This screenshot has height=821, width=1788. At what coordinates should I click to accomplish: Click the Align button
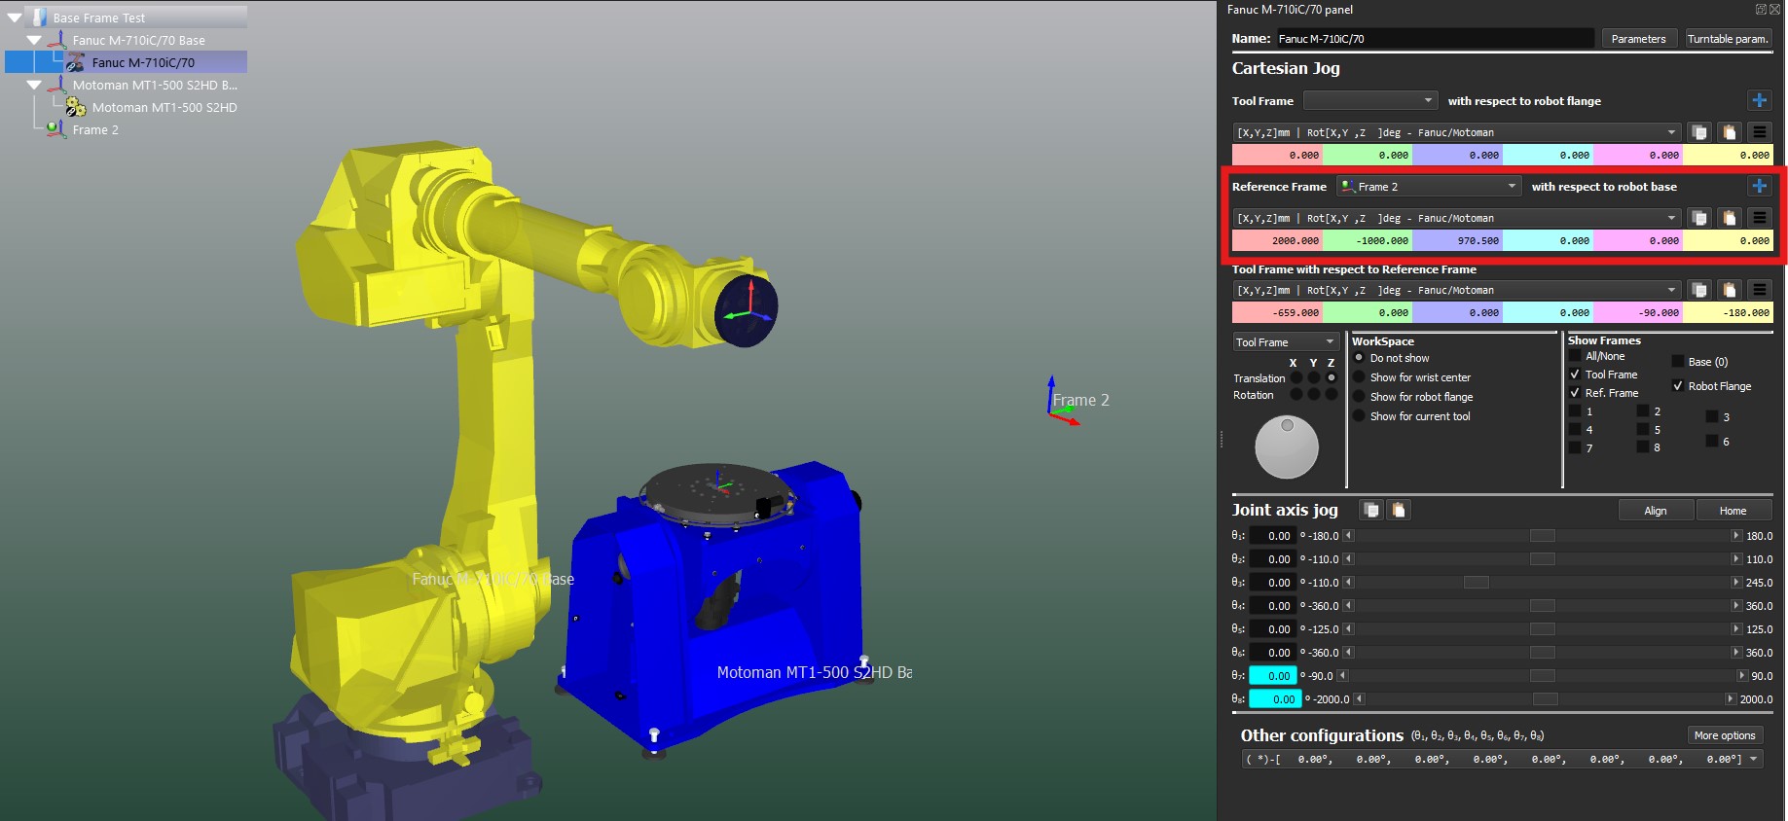tap(1655, 511)
